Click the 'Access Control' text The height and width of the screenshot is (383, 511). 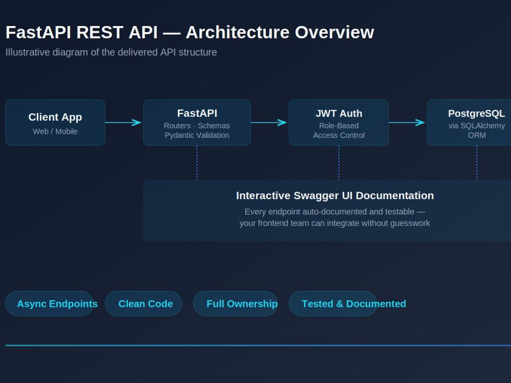339,135
